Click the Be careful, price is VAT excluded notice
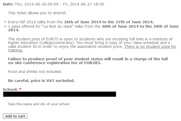This screenshot has width=181, height=121. click(x=41, y=81)
